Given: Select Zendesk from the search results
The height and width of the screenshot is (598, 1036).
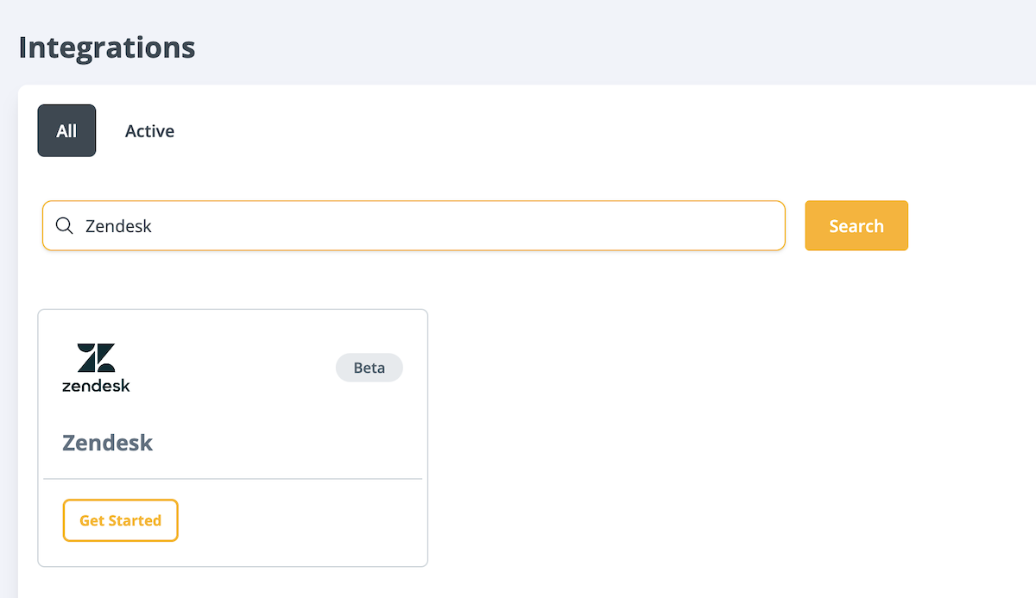Looking at the screenshot, I should 232,437.
